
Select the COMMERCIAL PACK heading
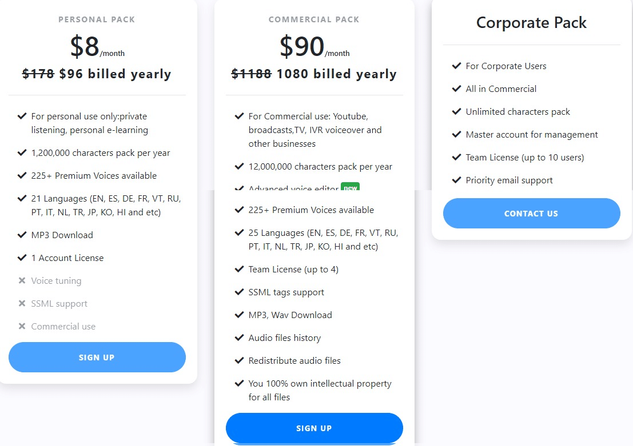pyautogui.click(x=314, y=19)
